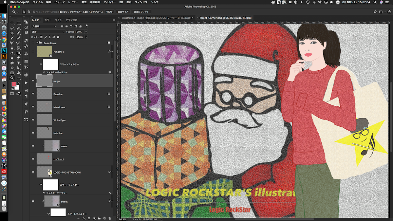This screenshot has width=393, height=221.
Task: Show the Basic Lines group
Action: (33, 43)
